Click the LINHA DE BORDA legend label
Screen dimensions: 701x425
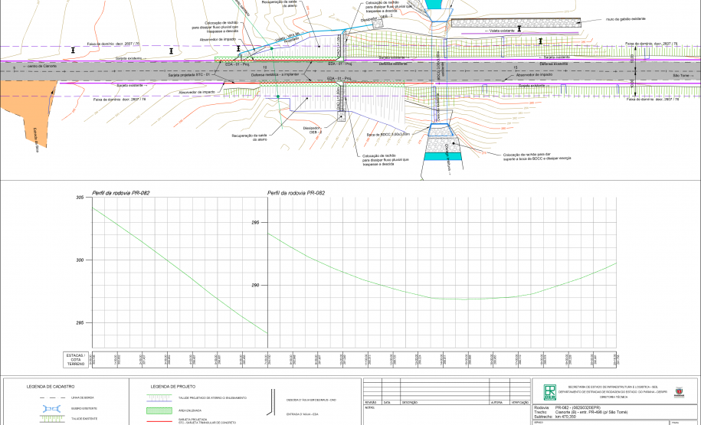(83, 397)
